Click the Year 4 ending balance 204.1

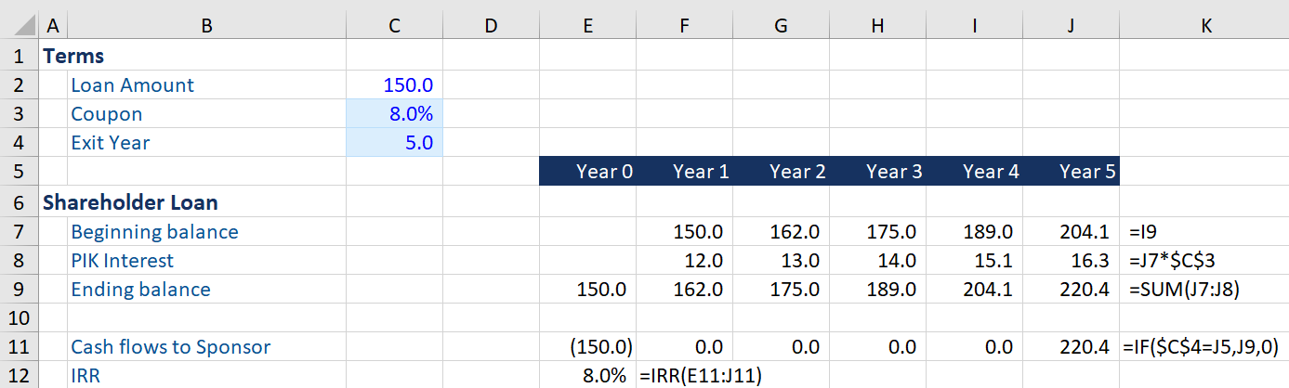(974, 290)
